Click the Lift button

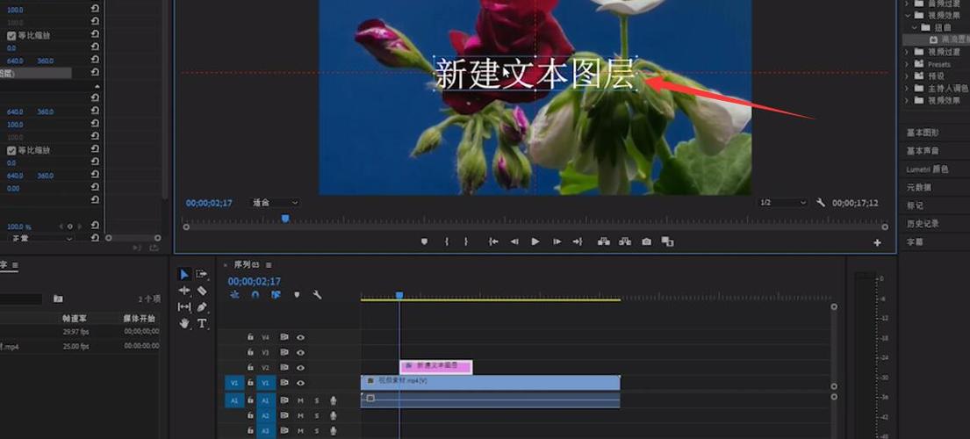click(604, 241)
